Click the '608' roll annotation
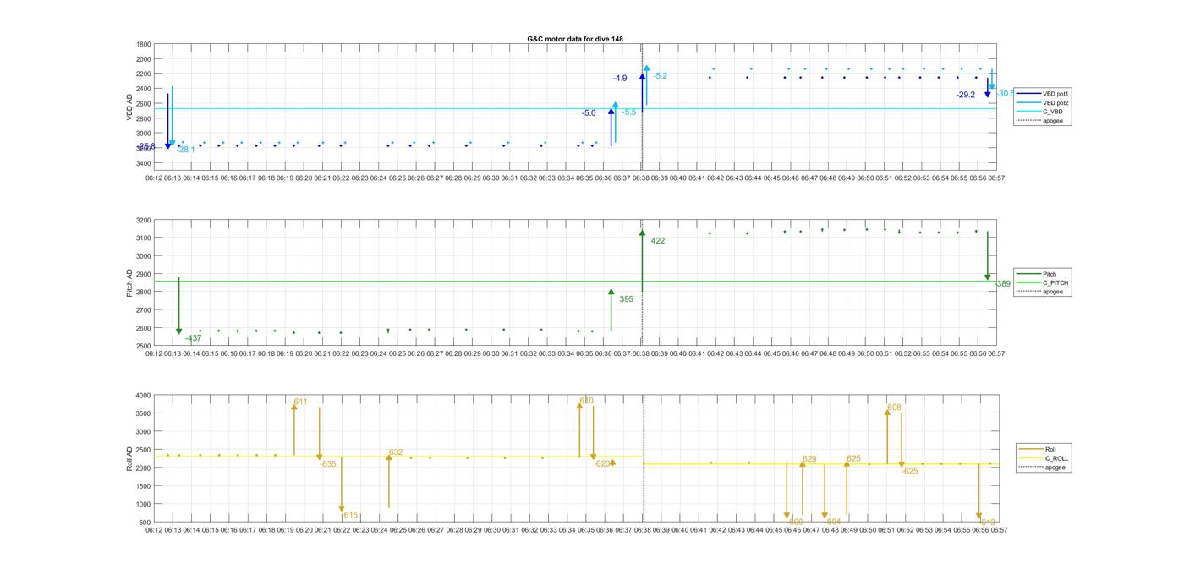The image size is (1184, 586). click(894, 408)
